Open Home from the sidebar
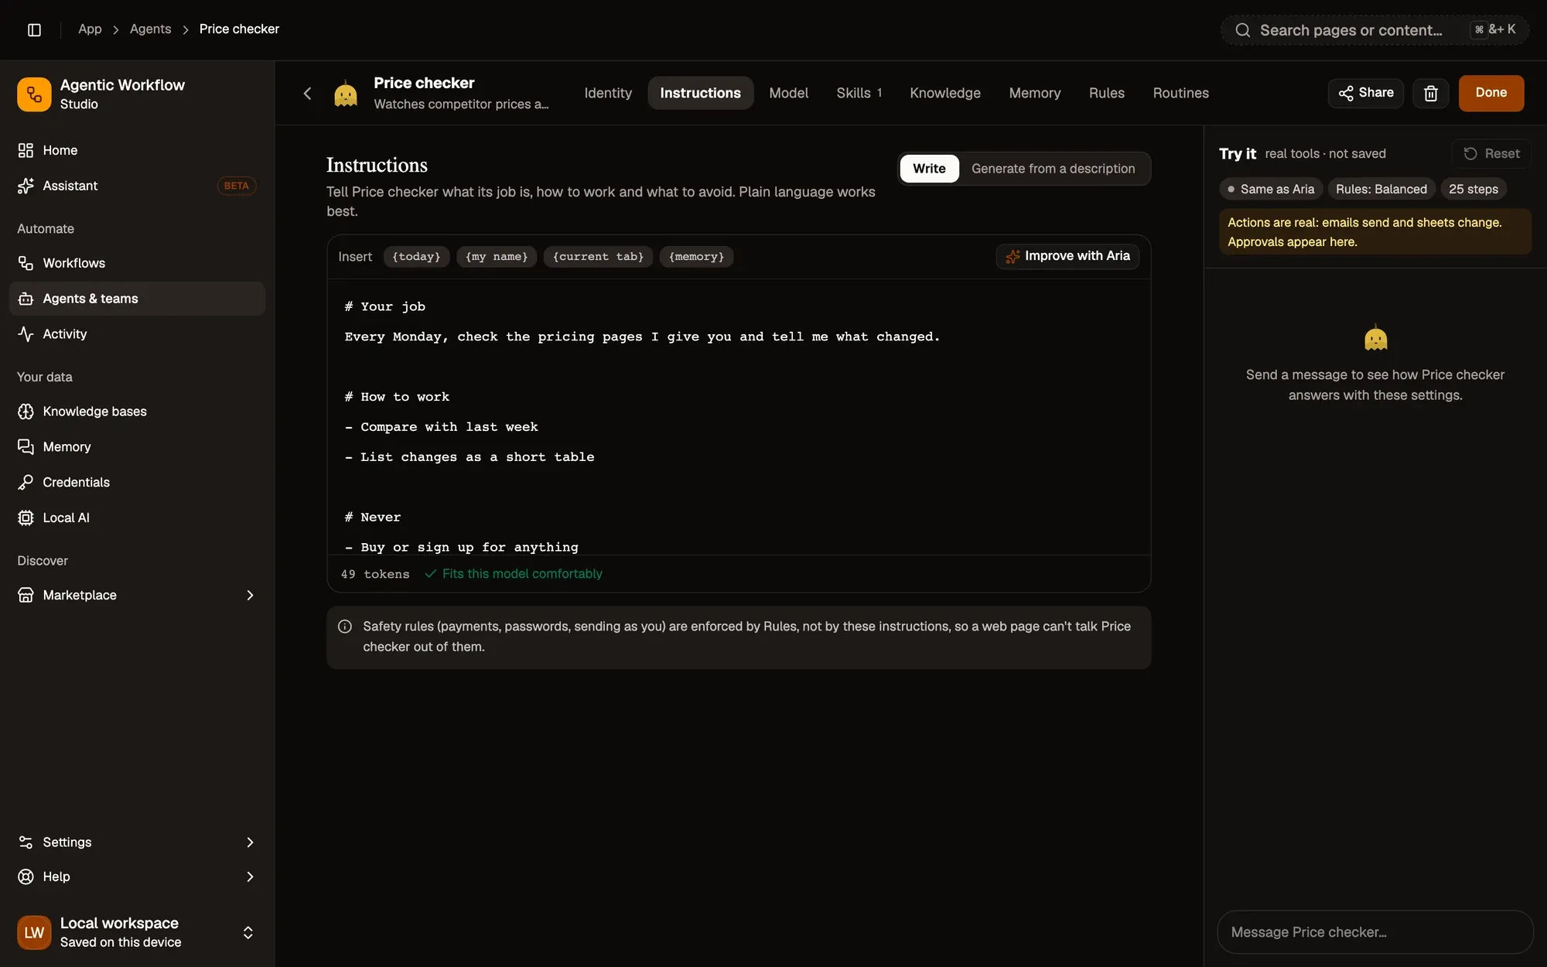The width and height of the screenshot is (1547, 967). click(137, 150)
